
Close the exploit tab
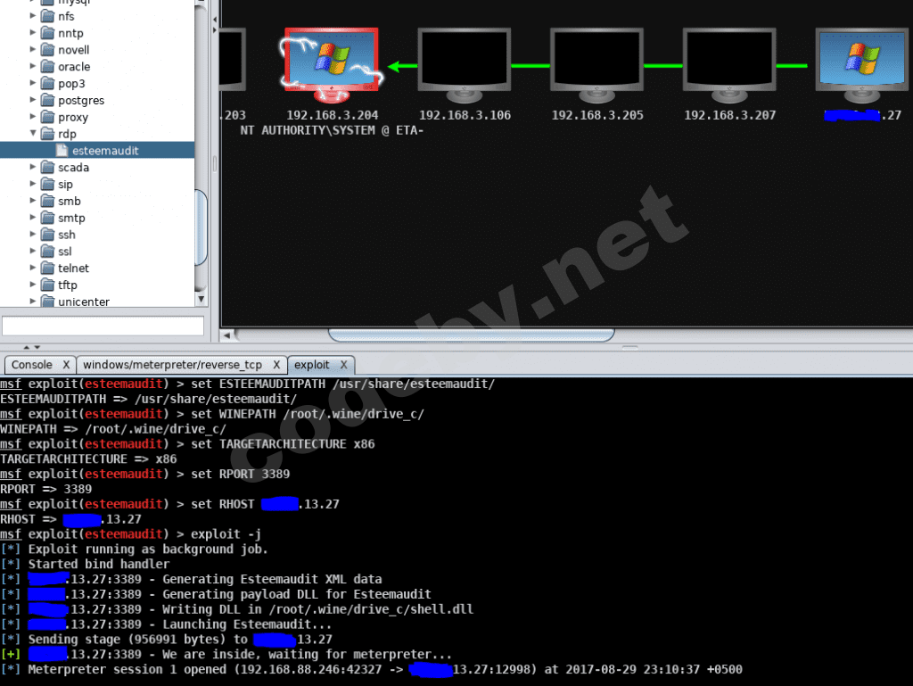343,365
